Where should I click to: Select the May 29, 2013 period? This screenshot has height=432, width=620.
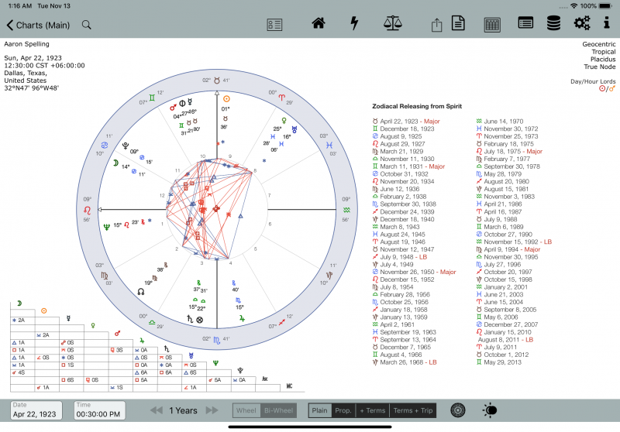[x=498, y=362]
